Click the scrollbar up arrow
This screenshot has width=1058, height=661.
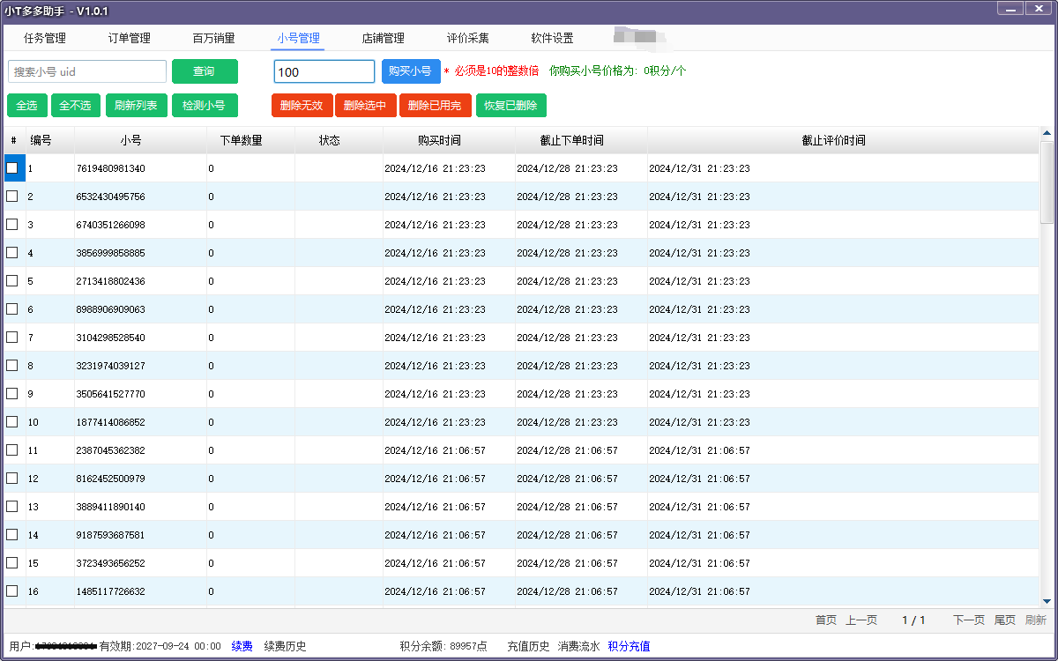(x=1047, y=134)
